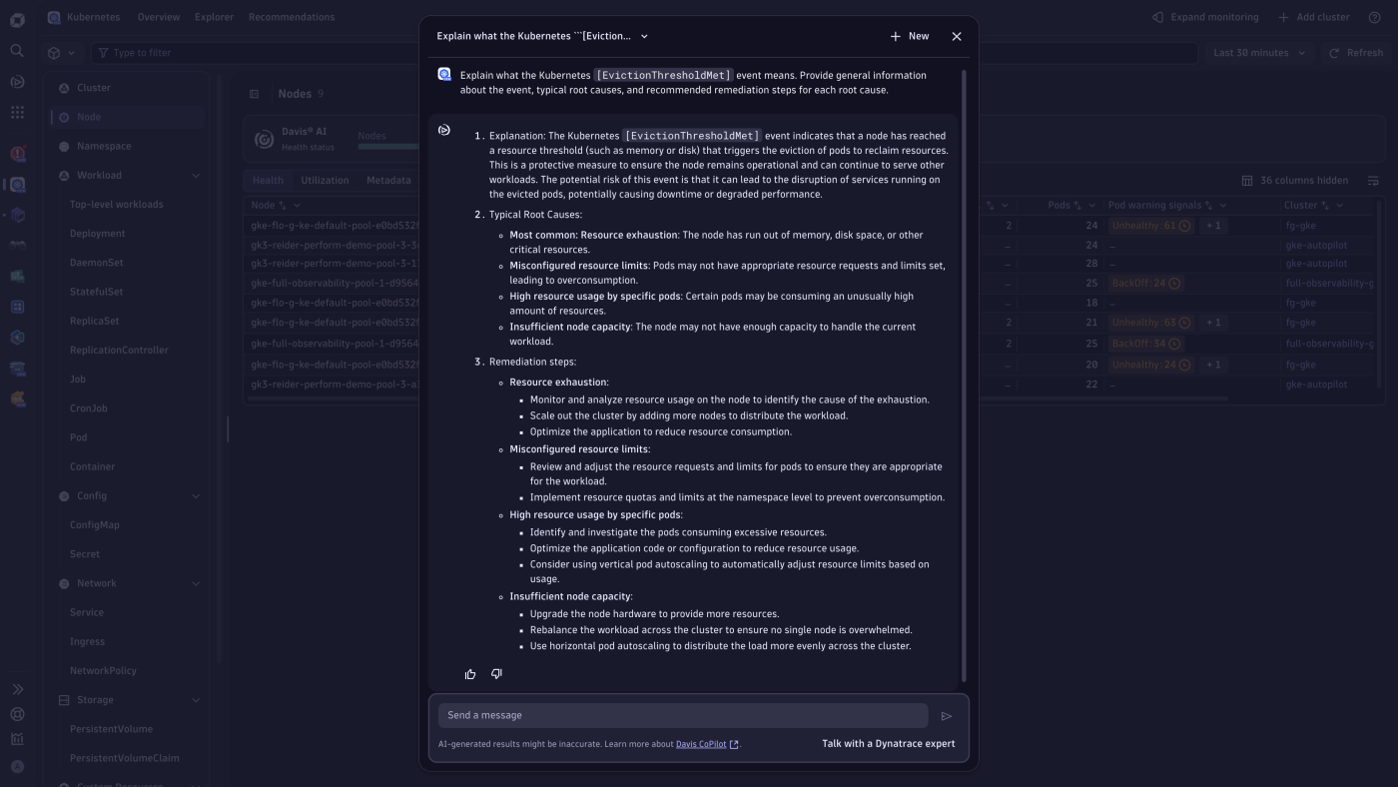Image resolution: width=1398 pixels, height=787 pixels.
Task: Open the Last 30 minutes timeframe dropdown
Action: [x=1258, y=53]
